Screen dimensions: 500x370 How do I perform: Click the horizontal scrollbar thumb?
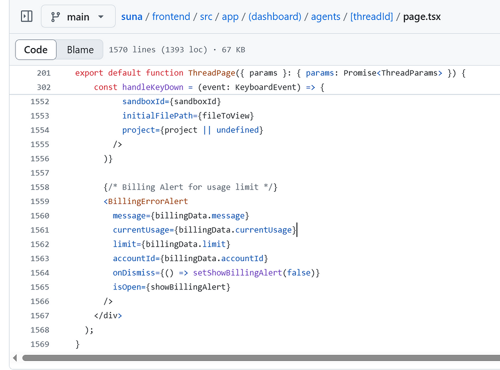[x=261, y=358]
